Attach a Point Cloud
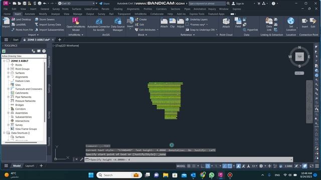Image resolution: width=321 pixels, height=180 pixels. pyautogui.click(x=226, y=23)
